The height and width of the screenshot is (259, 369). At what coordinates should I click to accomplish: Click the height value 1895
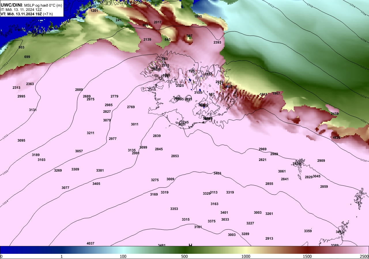click(x=198, y=16)
